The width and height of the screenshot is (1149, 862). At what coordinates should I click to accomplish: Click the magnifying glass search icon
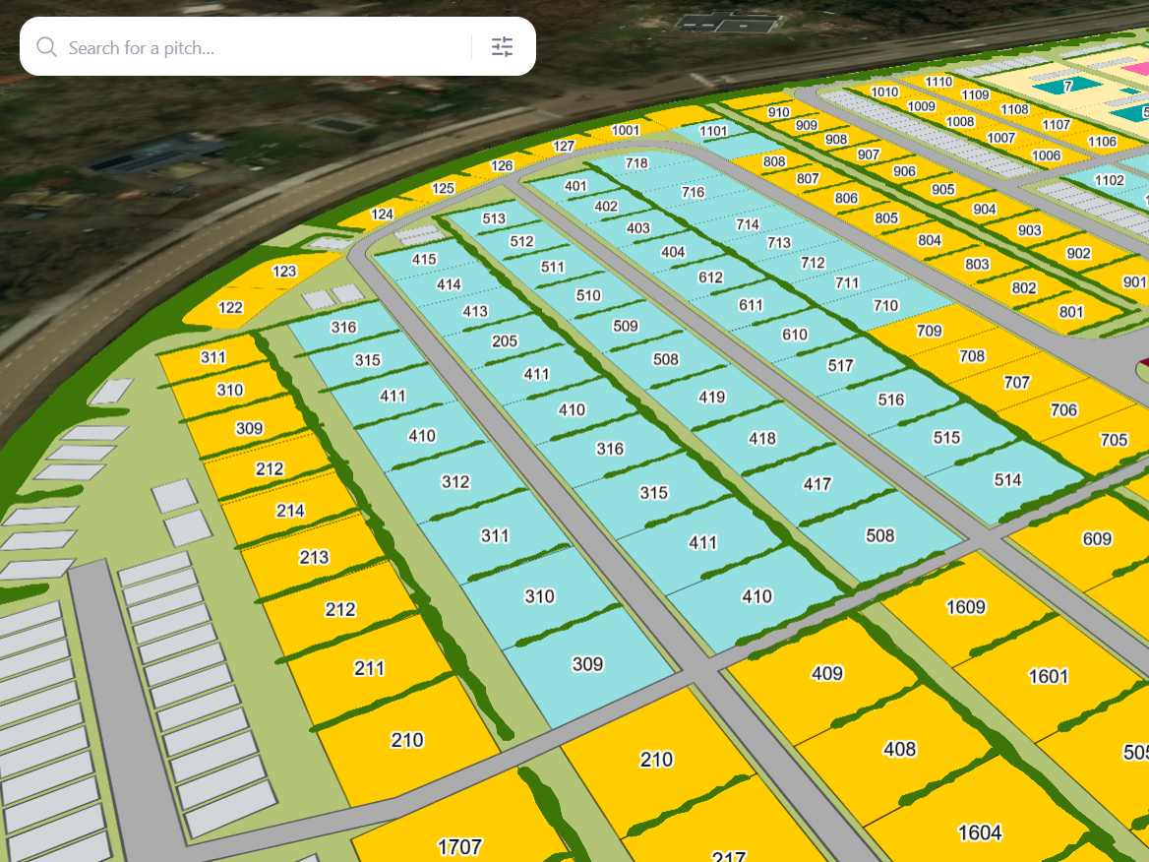(x=46, y=47)
